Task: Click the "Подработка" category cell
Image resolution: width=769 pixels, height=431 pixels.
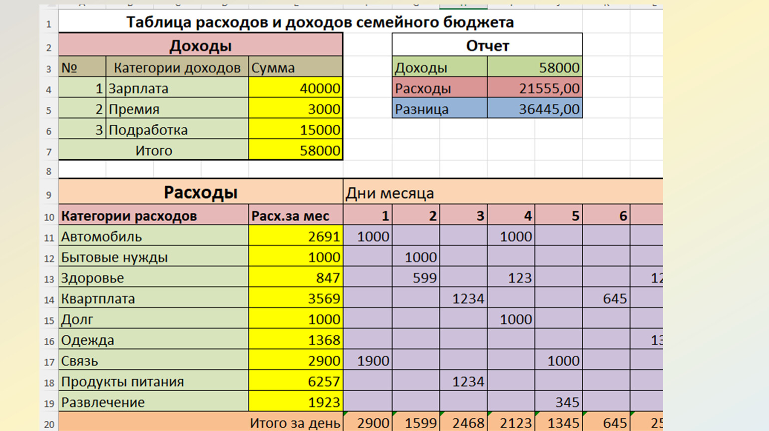Action: pos(177,130)
